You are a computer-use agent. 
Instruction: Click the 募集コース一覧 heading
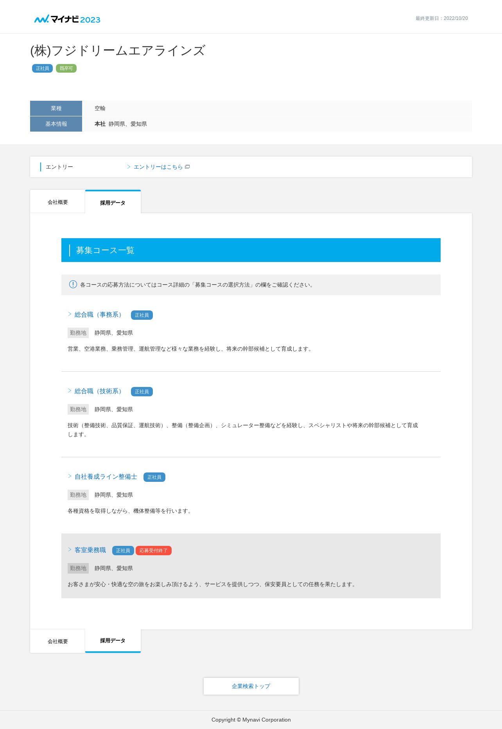pyautogui.click(x=105, y=250)
